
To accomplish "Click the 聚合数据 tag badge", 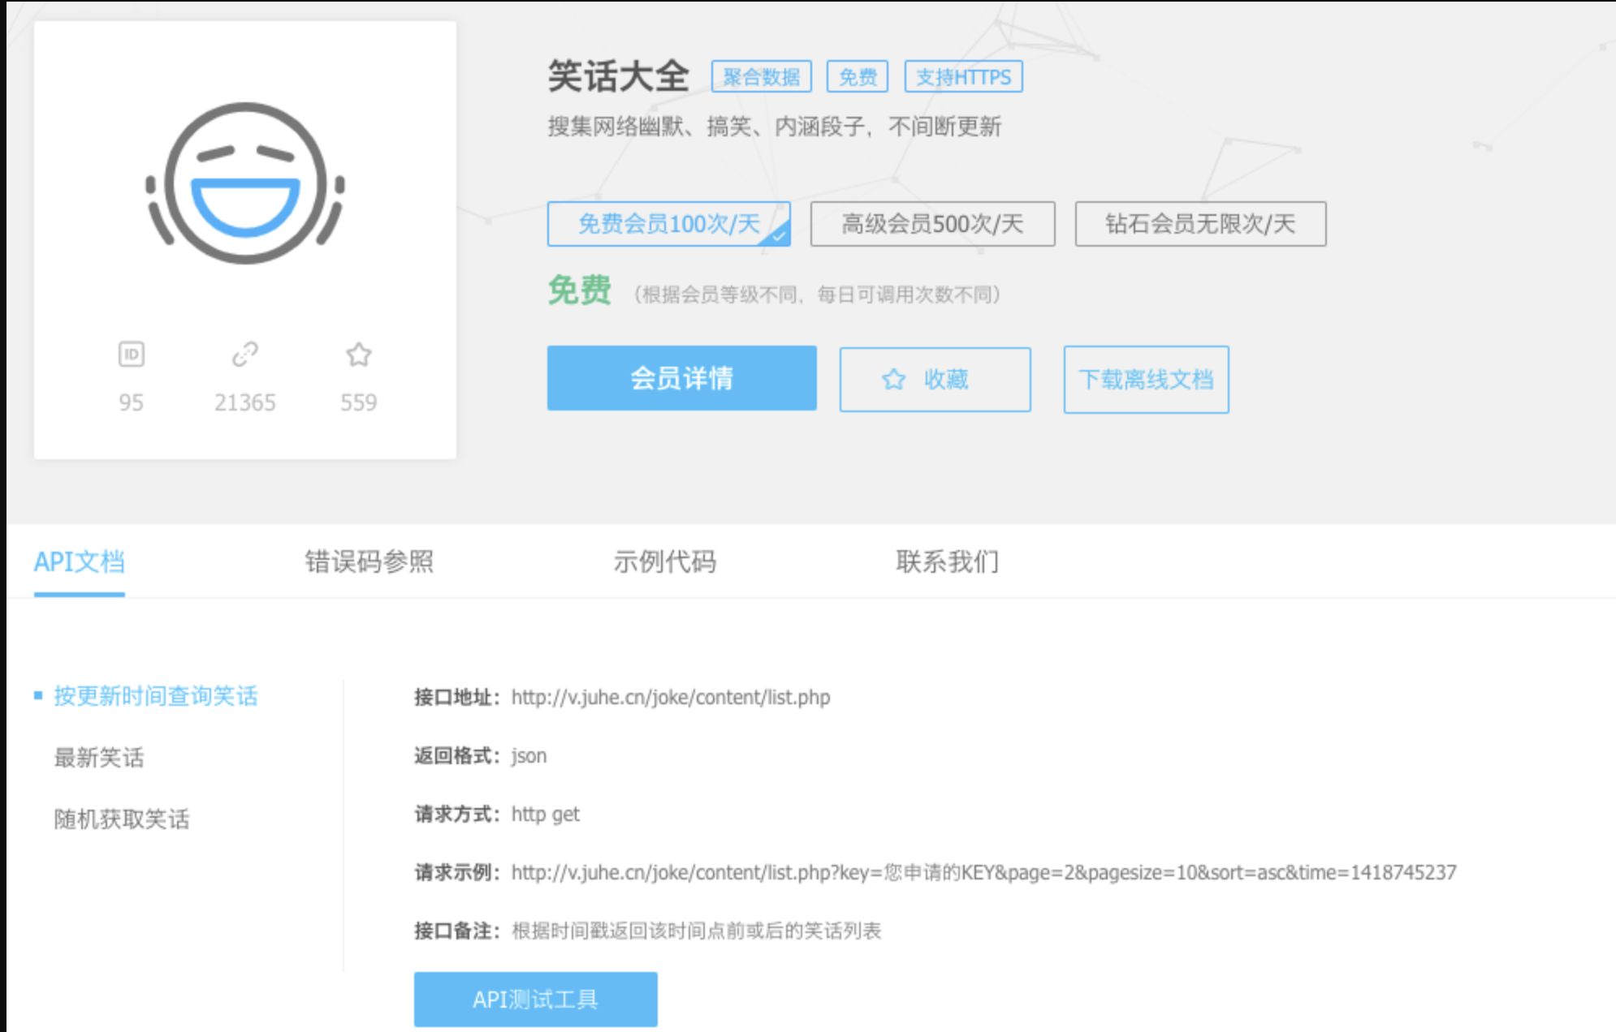I will pos(761,77).
